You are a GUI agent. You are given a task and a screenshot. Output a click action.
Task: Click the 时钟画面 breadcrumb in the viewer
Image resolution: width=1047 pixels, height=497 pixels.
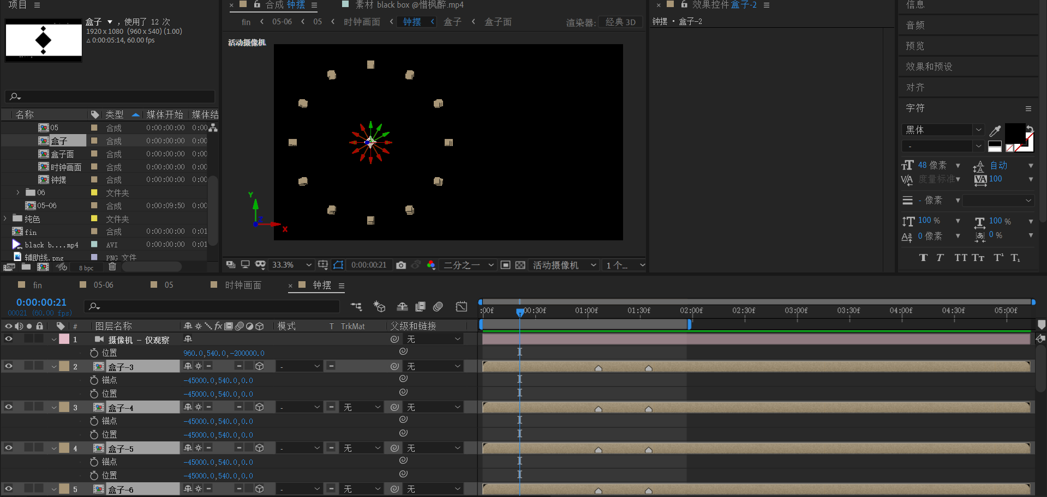pyautogui.click(x=362, y=22)
